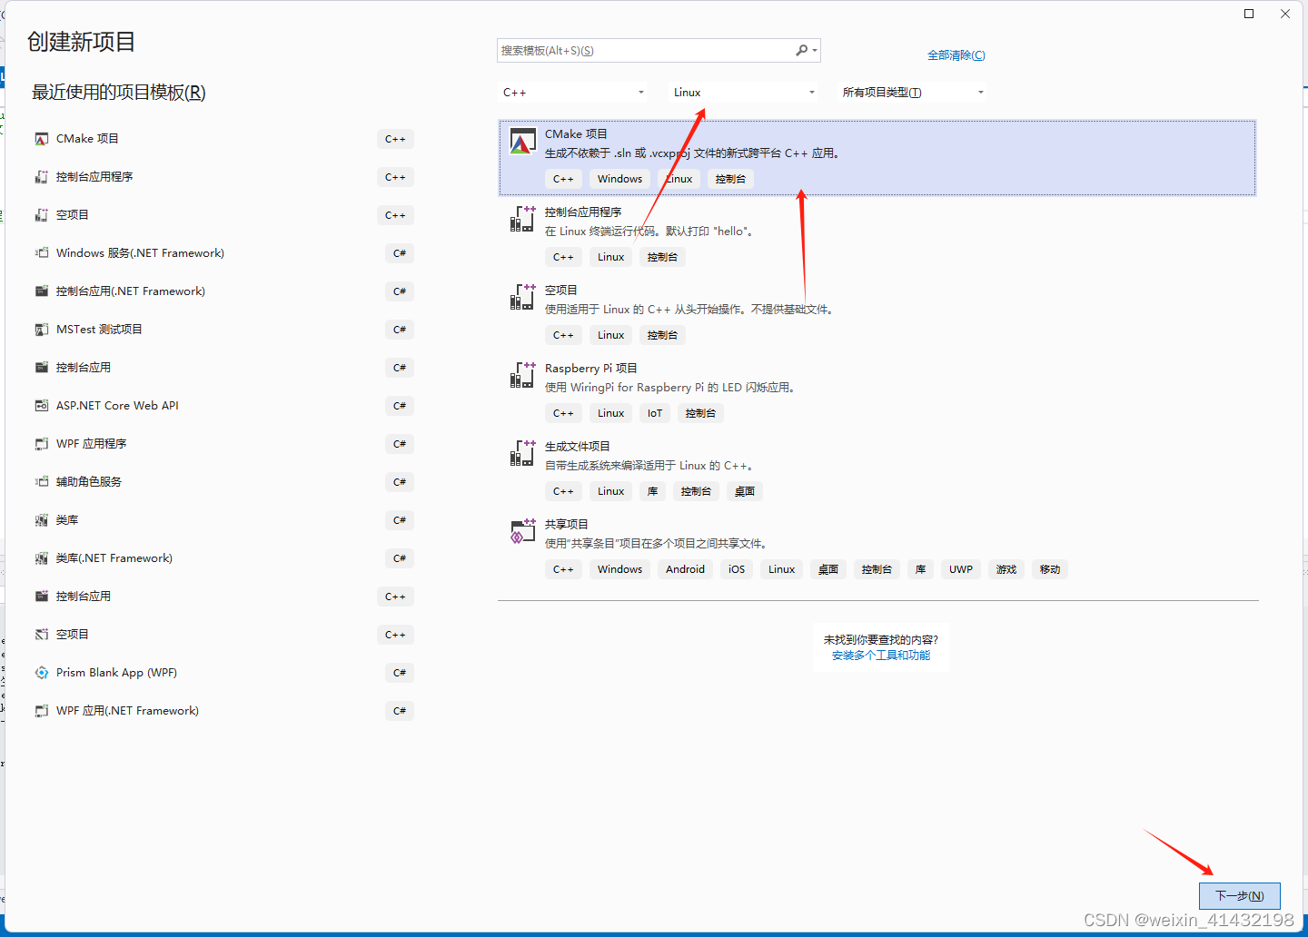The width and height of the screenshot is (1308, 937).
Task: Click the 全部清除(C) link
Action: click(x=956, y=54)
